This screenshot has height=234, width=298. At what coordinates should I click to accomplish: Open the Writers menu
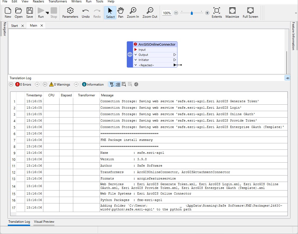pos(76,2)
